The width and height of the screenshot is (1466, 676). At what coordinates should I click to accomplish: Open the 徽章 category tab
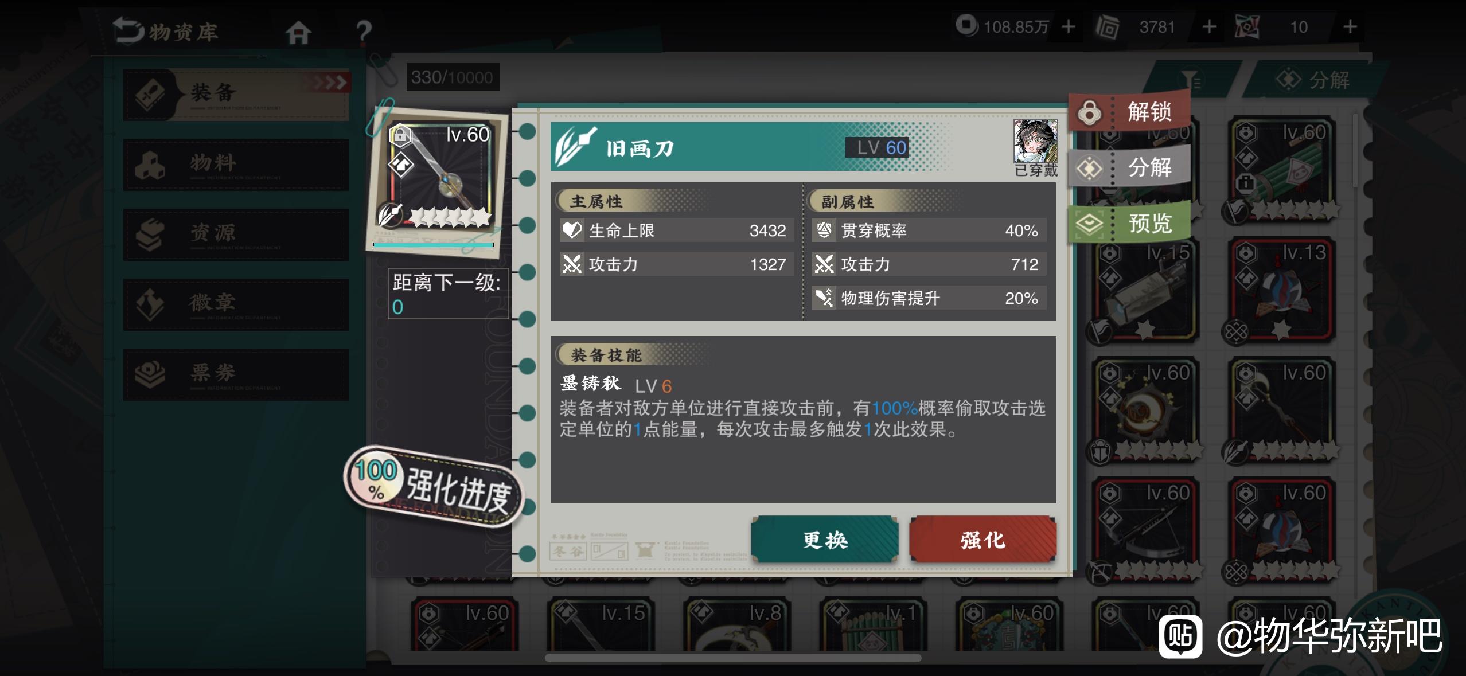click(236, 304)
